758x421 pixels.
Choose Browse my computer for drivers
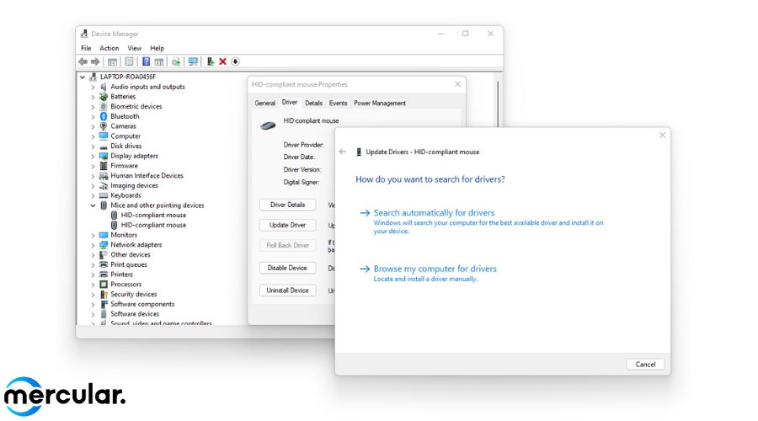point(435,269)
